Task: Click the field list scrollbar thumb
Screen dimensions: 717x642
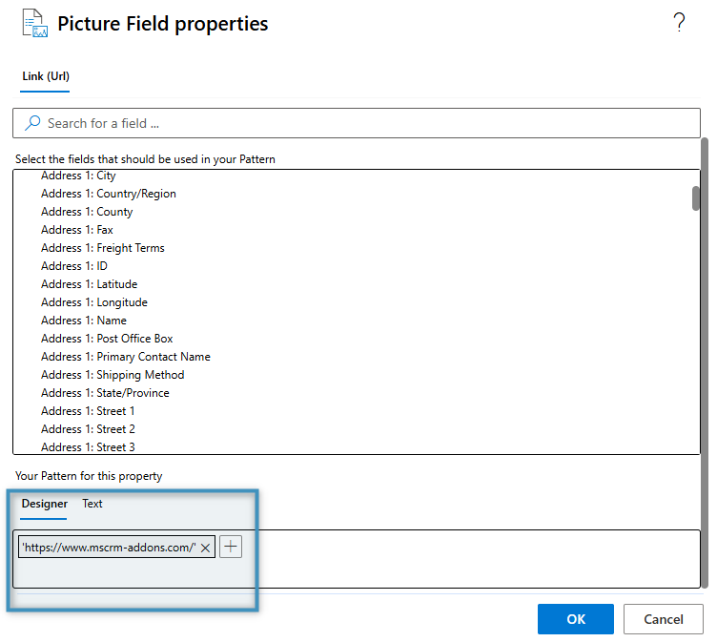Action: tap(696, 197)
